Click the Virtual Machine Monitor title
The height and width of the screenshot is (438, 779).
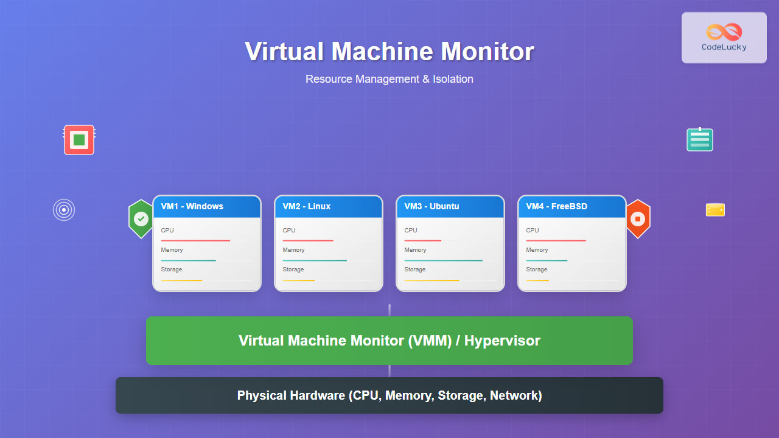coord(389,52)
